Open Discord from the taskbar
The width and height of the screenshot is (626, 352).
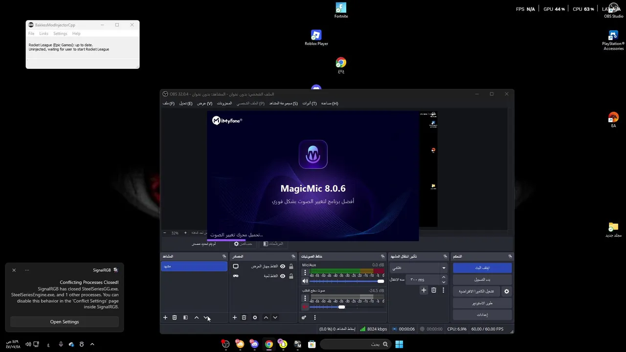[254, 344]
